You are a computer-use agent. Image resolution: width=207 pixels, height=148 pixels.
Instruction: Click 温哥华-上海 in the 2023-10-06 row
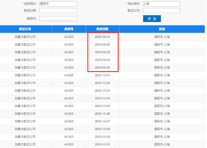pos(162,114)
